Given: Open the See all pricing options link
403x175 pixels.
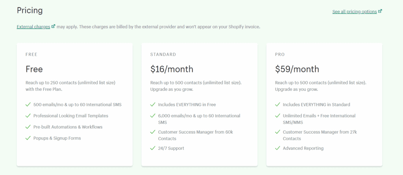Looking at the screenshot, I should point(355,12).
